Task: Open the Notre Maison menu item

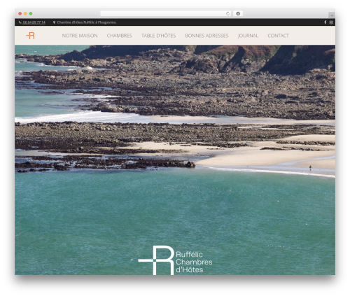Action: [80, 36]
